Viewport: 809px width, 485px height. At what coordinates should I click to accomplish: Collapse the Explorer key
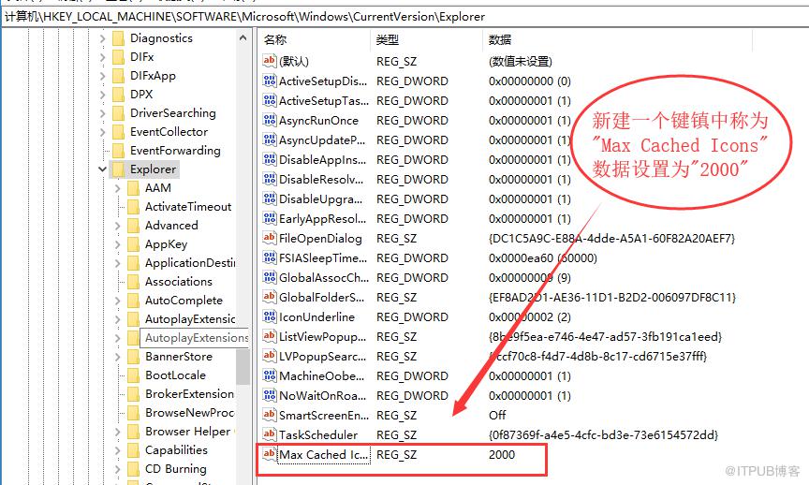click(102, 169)
